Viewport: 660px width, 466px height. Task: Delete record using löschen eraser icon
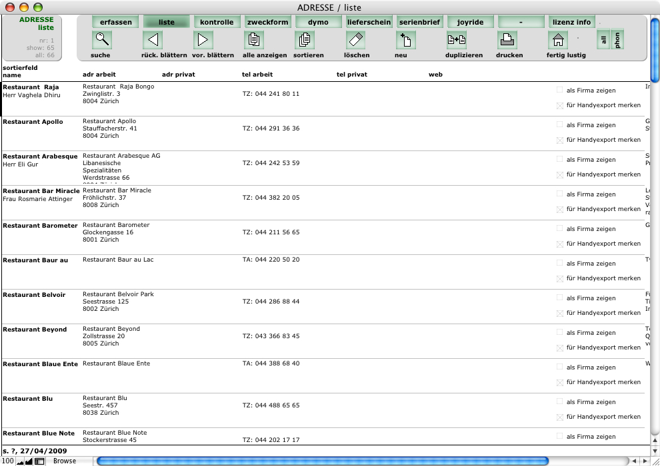click(x=355, y=41)
